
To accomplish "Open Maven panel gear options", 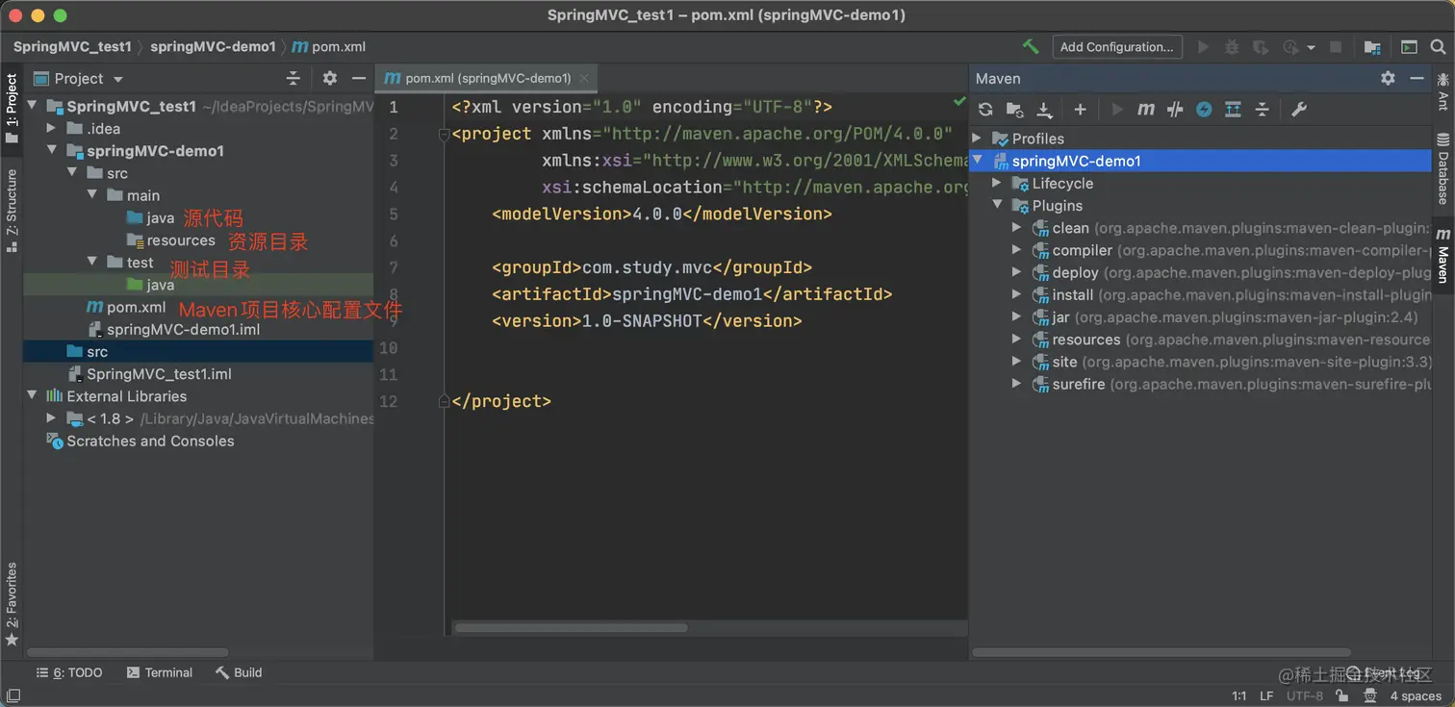I will [x=1388, y=78].
